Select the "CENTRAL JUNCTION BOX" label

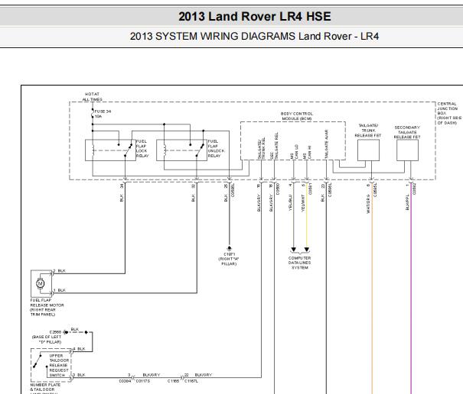pyautogui.click(x=448, y=113)
